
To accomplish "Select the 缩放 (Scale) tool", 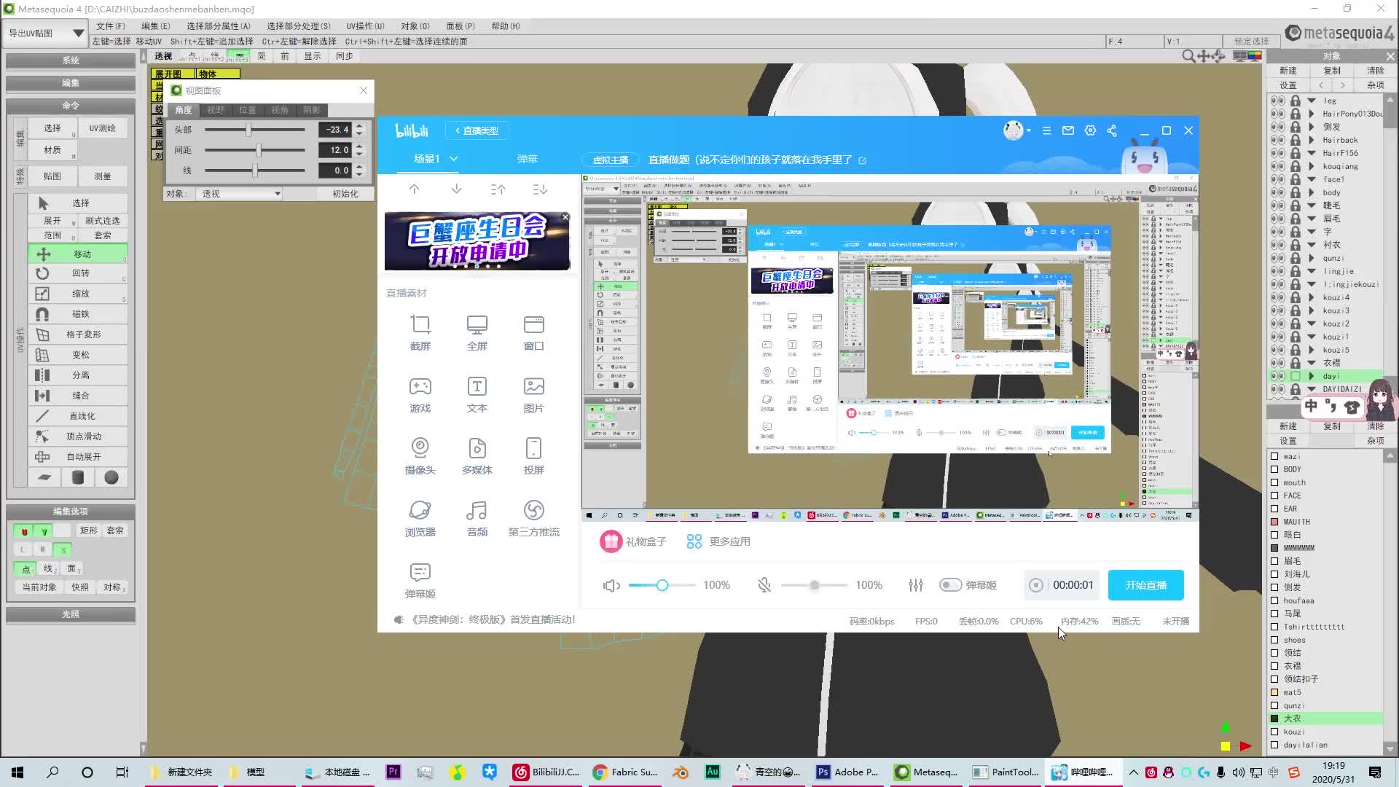I will coord(79,294).
